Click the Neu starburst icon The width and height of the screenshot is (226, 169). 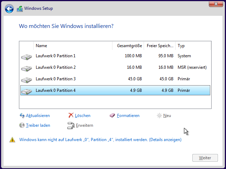click(159, 116)
